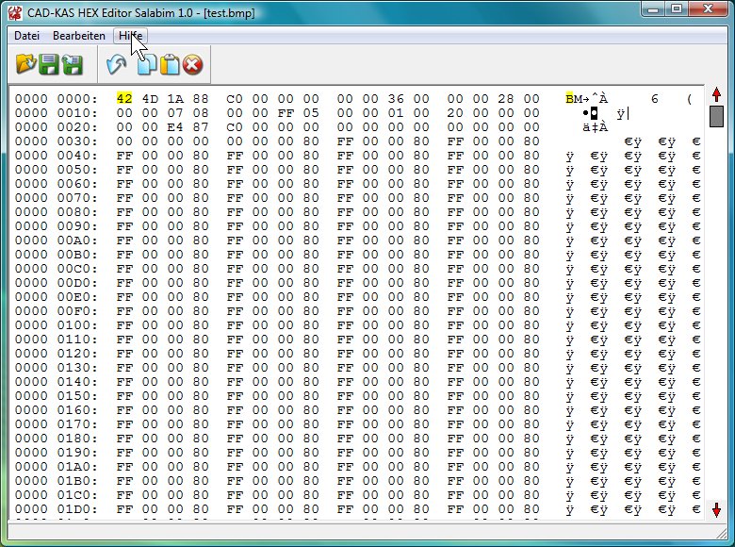This screenshot has height=547, width=735.
Task: Click the red X delete icon in the toolbar
Action: 193,65
